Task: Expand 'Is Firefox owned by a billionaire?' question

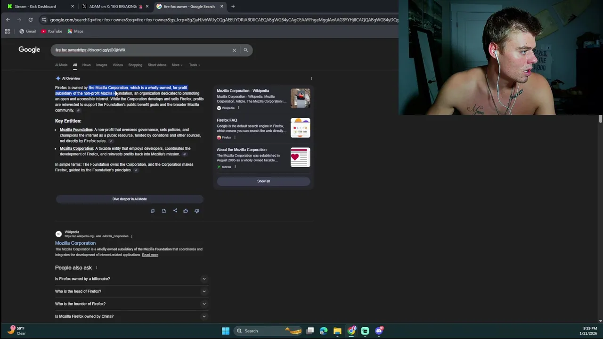Action: pos(131,279)
